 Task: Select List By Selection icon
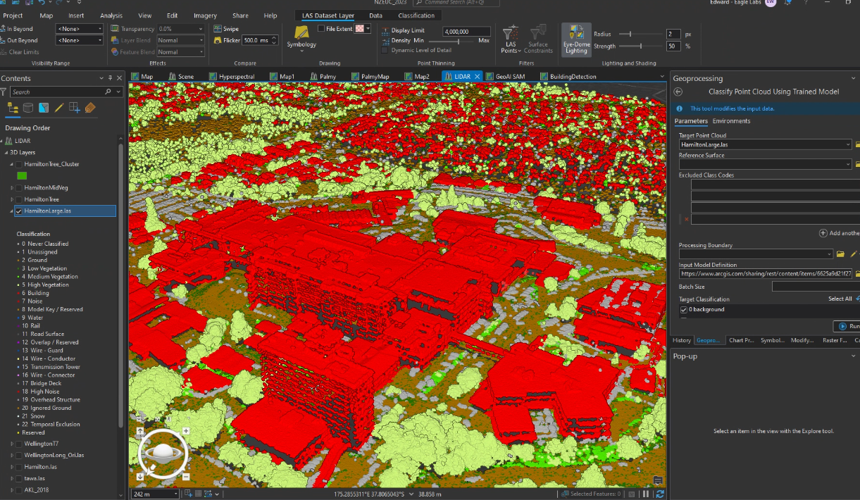[x=44, y=108]
